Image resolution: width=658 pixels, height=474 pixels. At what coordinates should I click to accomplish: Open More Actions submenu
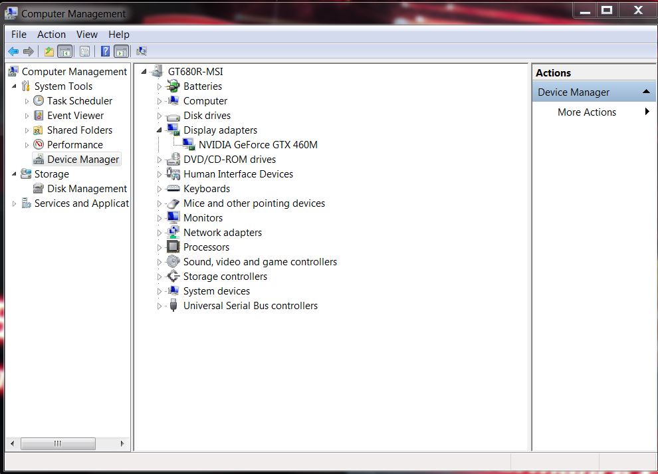click(x=594, y=112)
